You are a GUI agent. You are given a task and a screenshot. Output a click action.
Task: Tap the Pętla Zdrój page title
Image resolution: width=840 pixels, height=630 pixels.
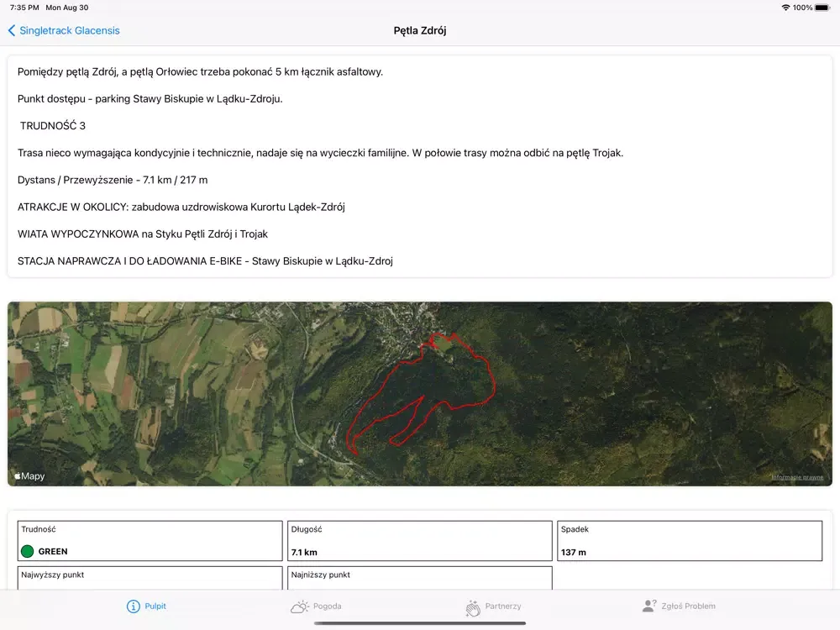(420, 30)
